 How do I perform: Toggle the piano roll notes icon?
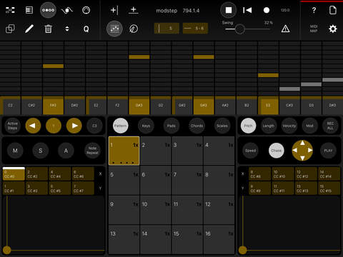pyautogui.click(x=114, y=29)
